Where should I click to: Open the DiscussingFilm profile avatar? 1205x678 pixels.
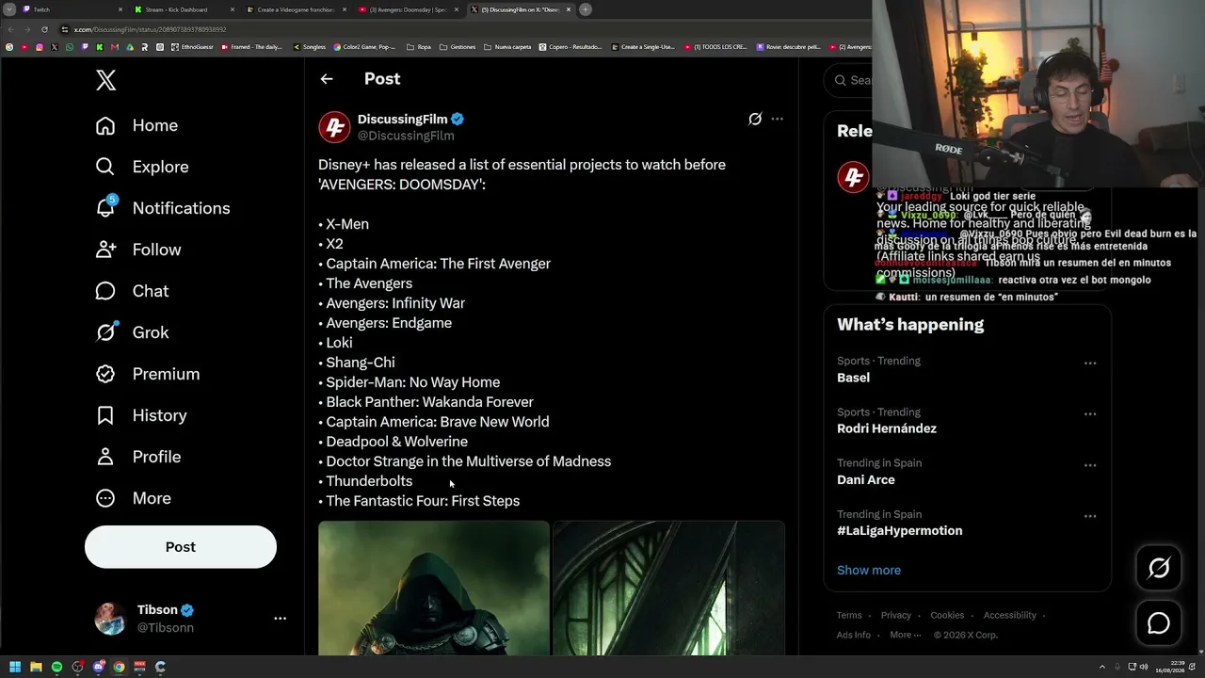click(x=334, y=127)
